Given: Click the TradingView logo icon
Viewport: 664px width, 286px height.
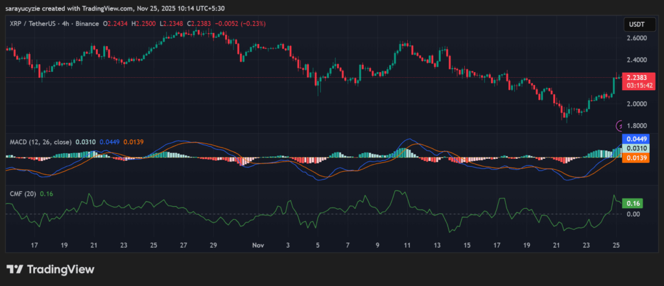Looking at the screenshot, I should (16, 269).
